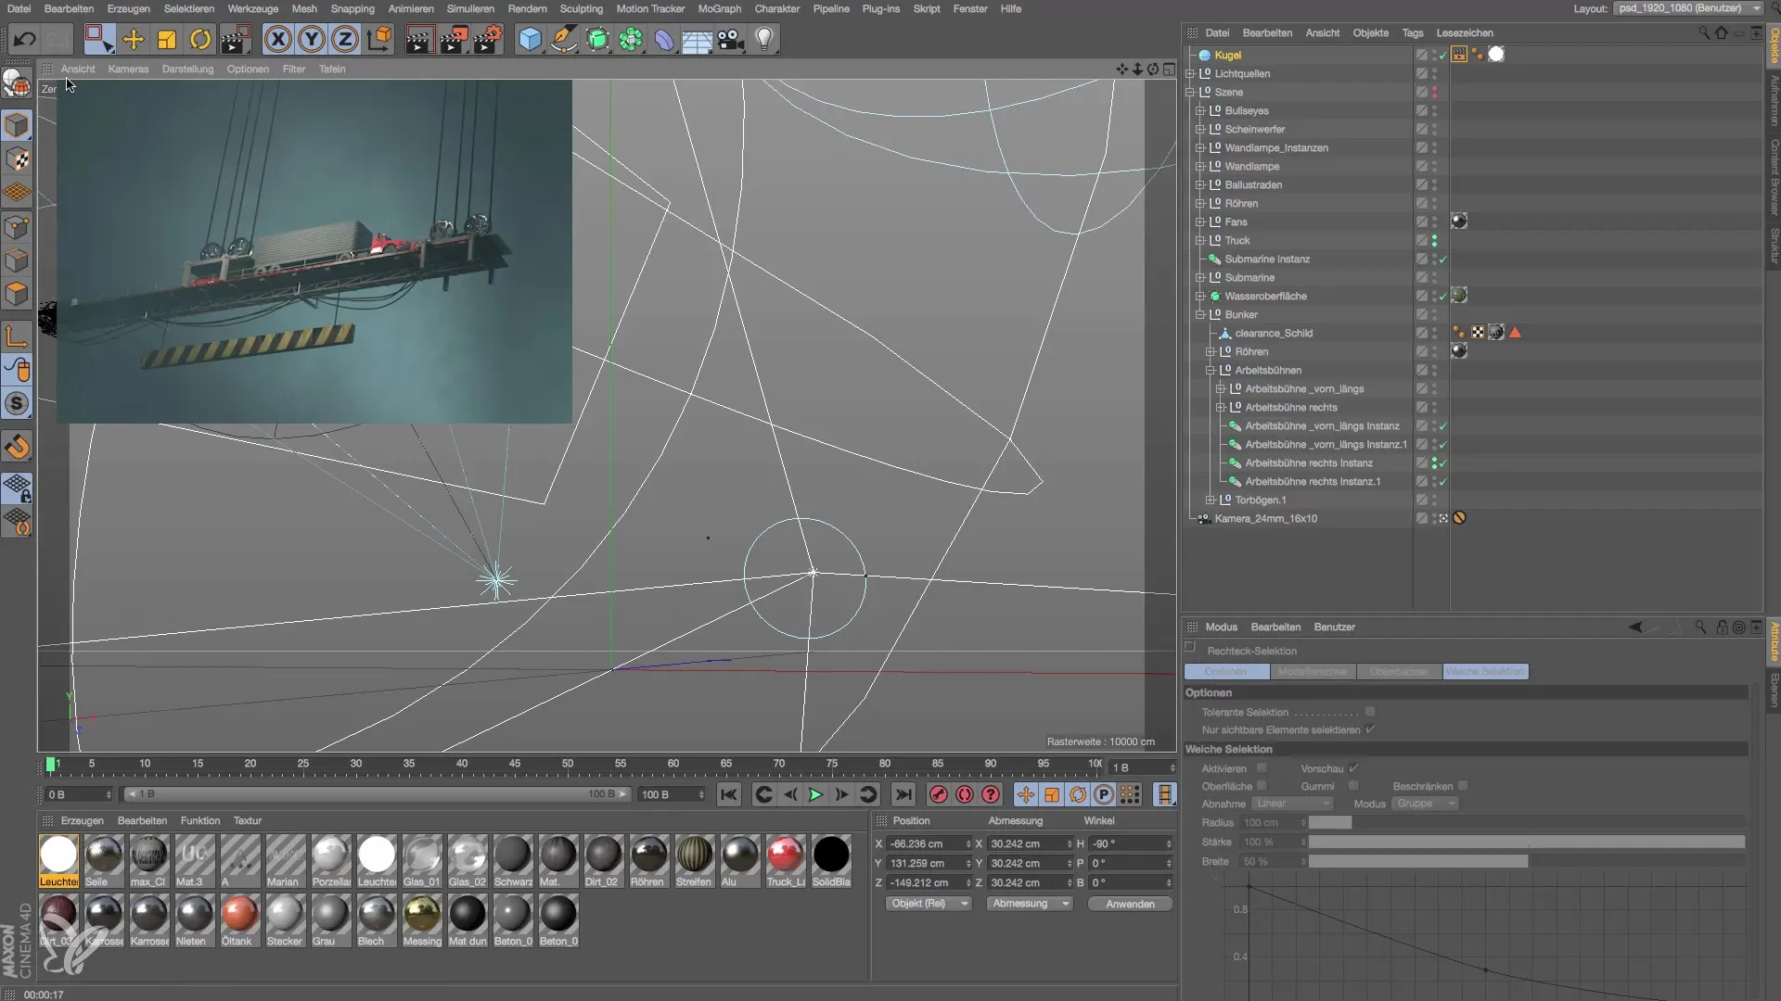Click the Axis mode L icon
The height and width of the screenshot is (1001, 1781).
click(17, 336)
